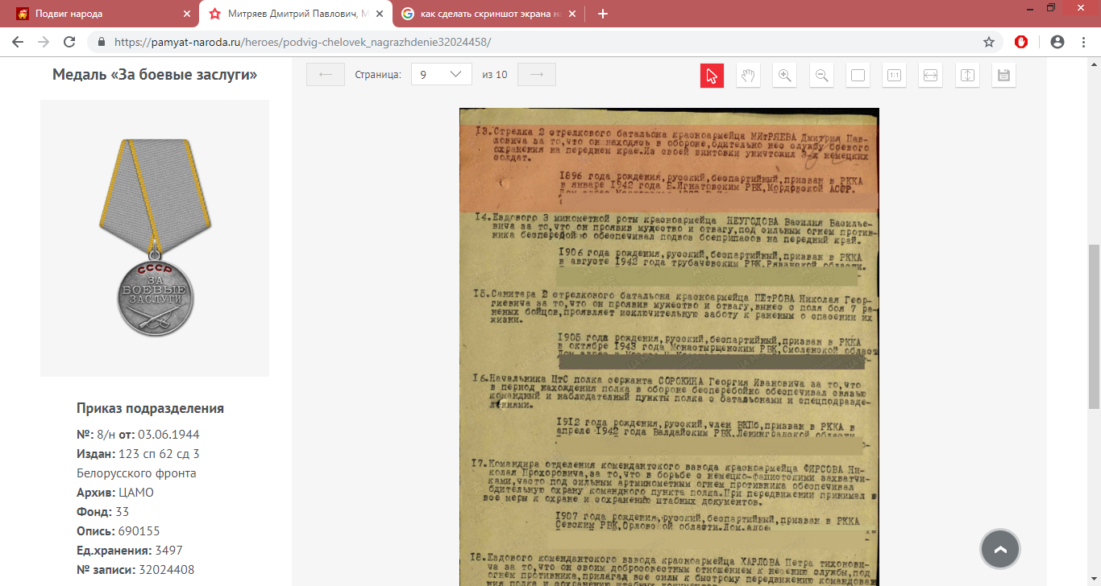Bookmark this page with the star icon
Image resolution: width=1101 pixels, height=586 pixels.
[988, 42]
